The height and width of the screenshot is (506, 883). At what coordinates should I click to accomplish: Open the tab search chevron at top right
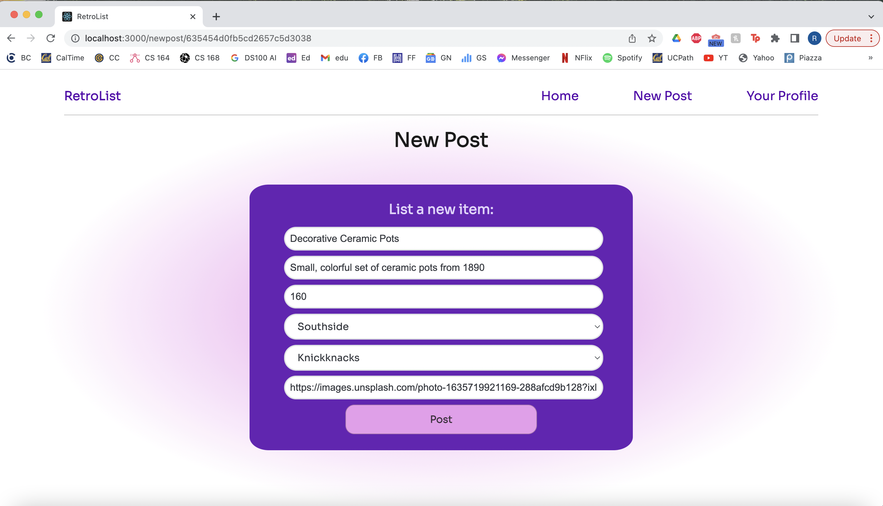coord(871,16)
